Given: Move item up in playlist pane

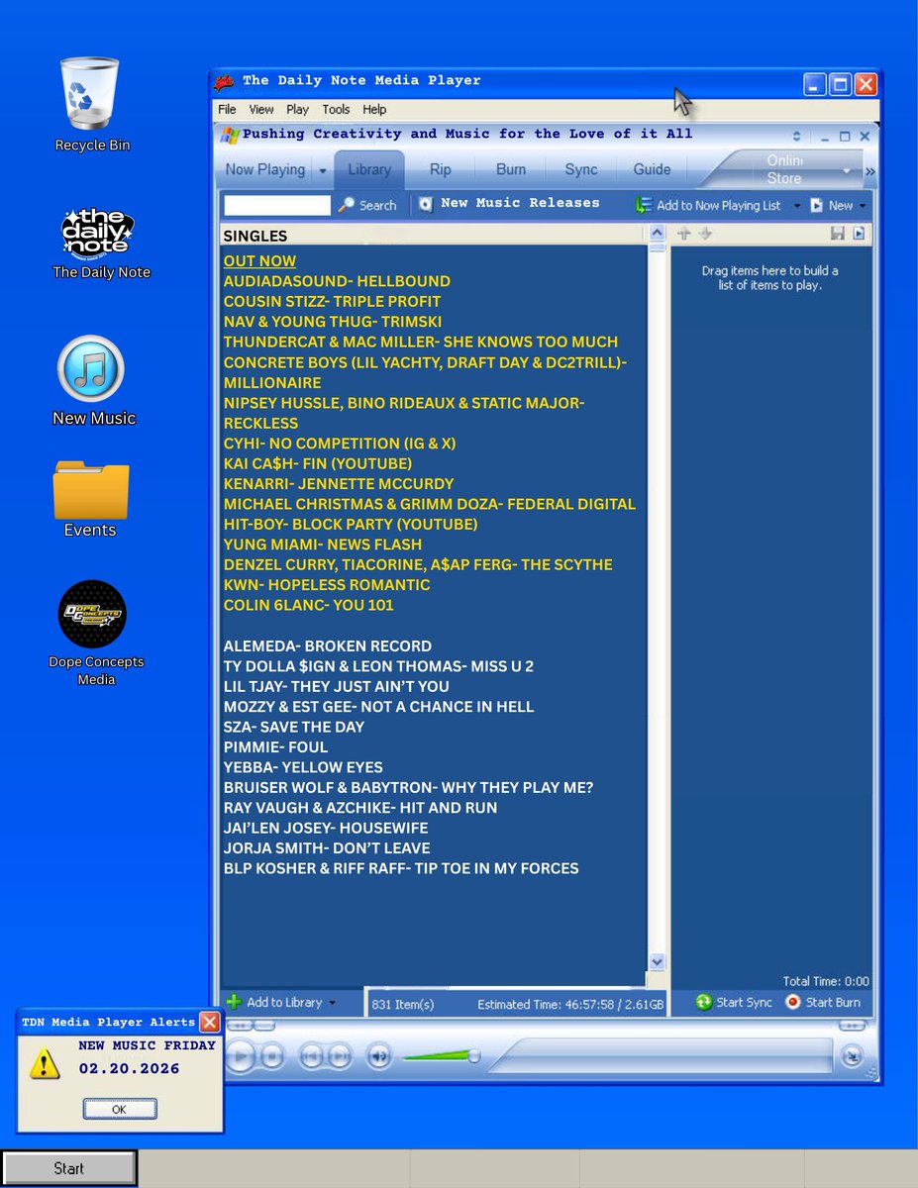Looking at the screenshot, I should pos(683,234).
